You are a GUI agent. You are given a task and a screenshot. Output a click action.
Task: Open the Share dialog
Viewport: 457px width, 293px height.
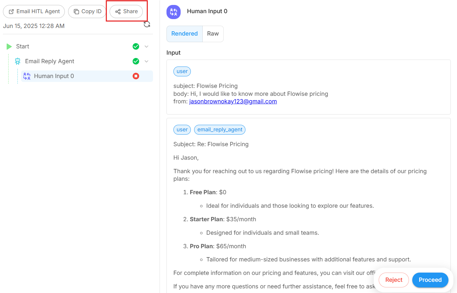(126, 12)
